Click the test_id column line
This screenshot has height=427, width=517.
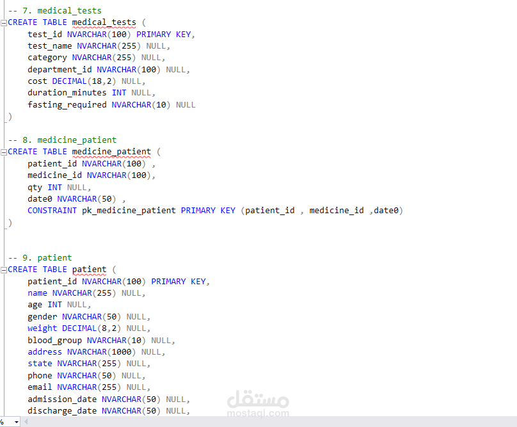(x=111, y=35)
